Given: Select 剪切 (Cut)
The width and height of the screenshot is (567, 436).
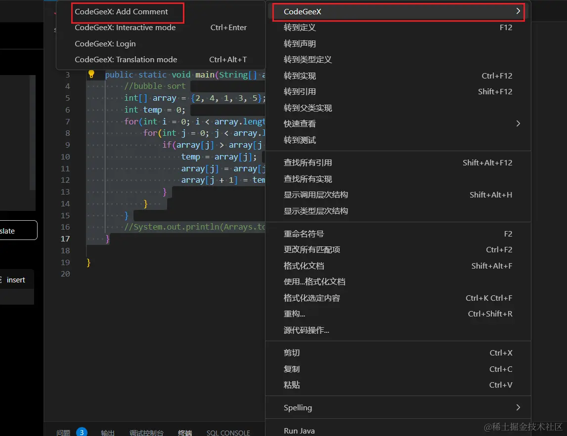Looking at the screenshot, I should click(x=398, y=353).
